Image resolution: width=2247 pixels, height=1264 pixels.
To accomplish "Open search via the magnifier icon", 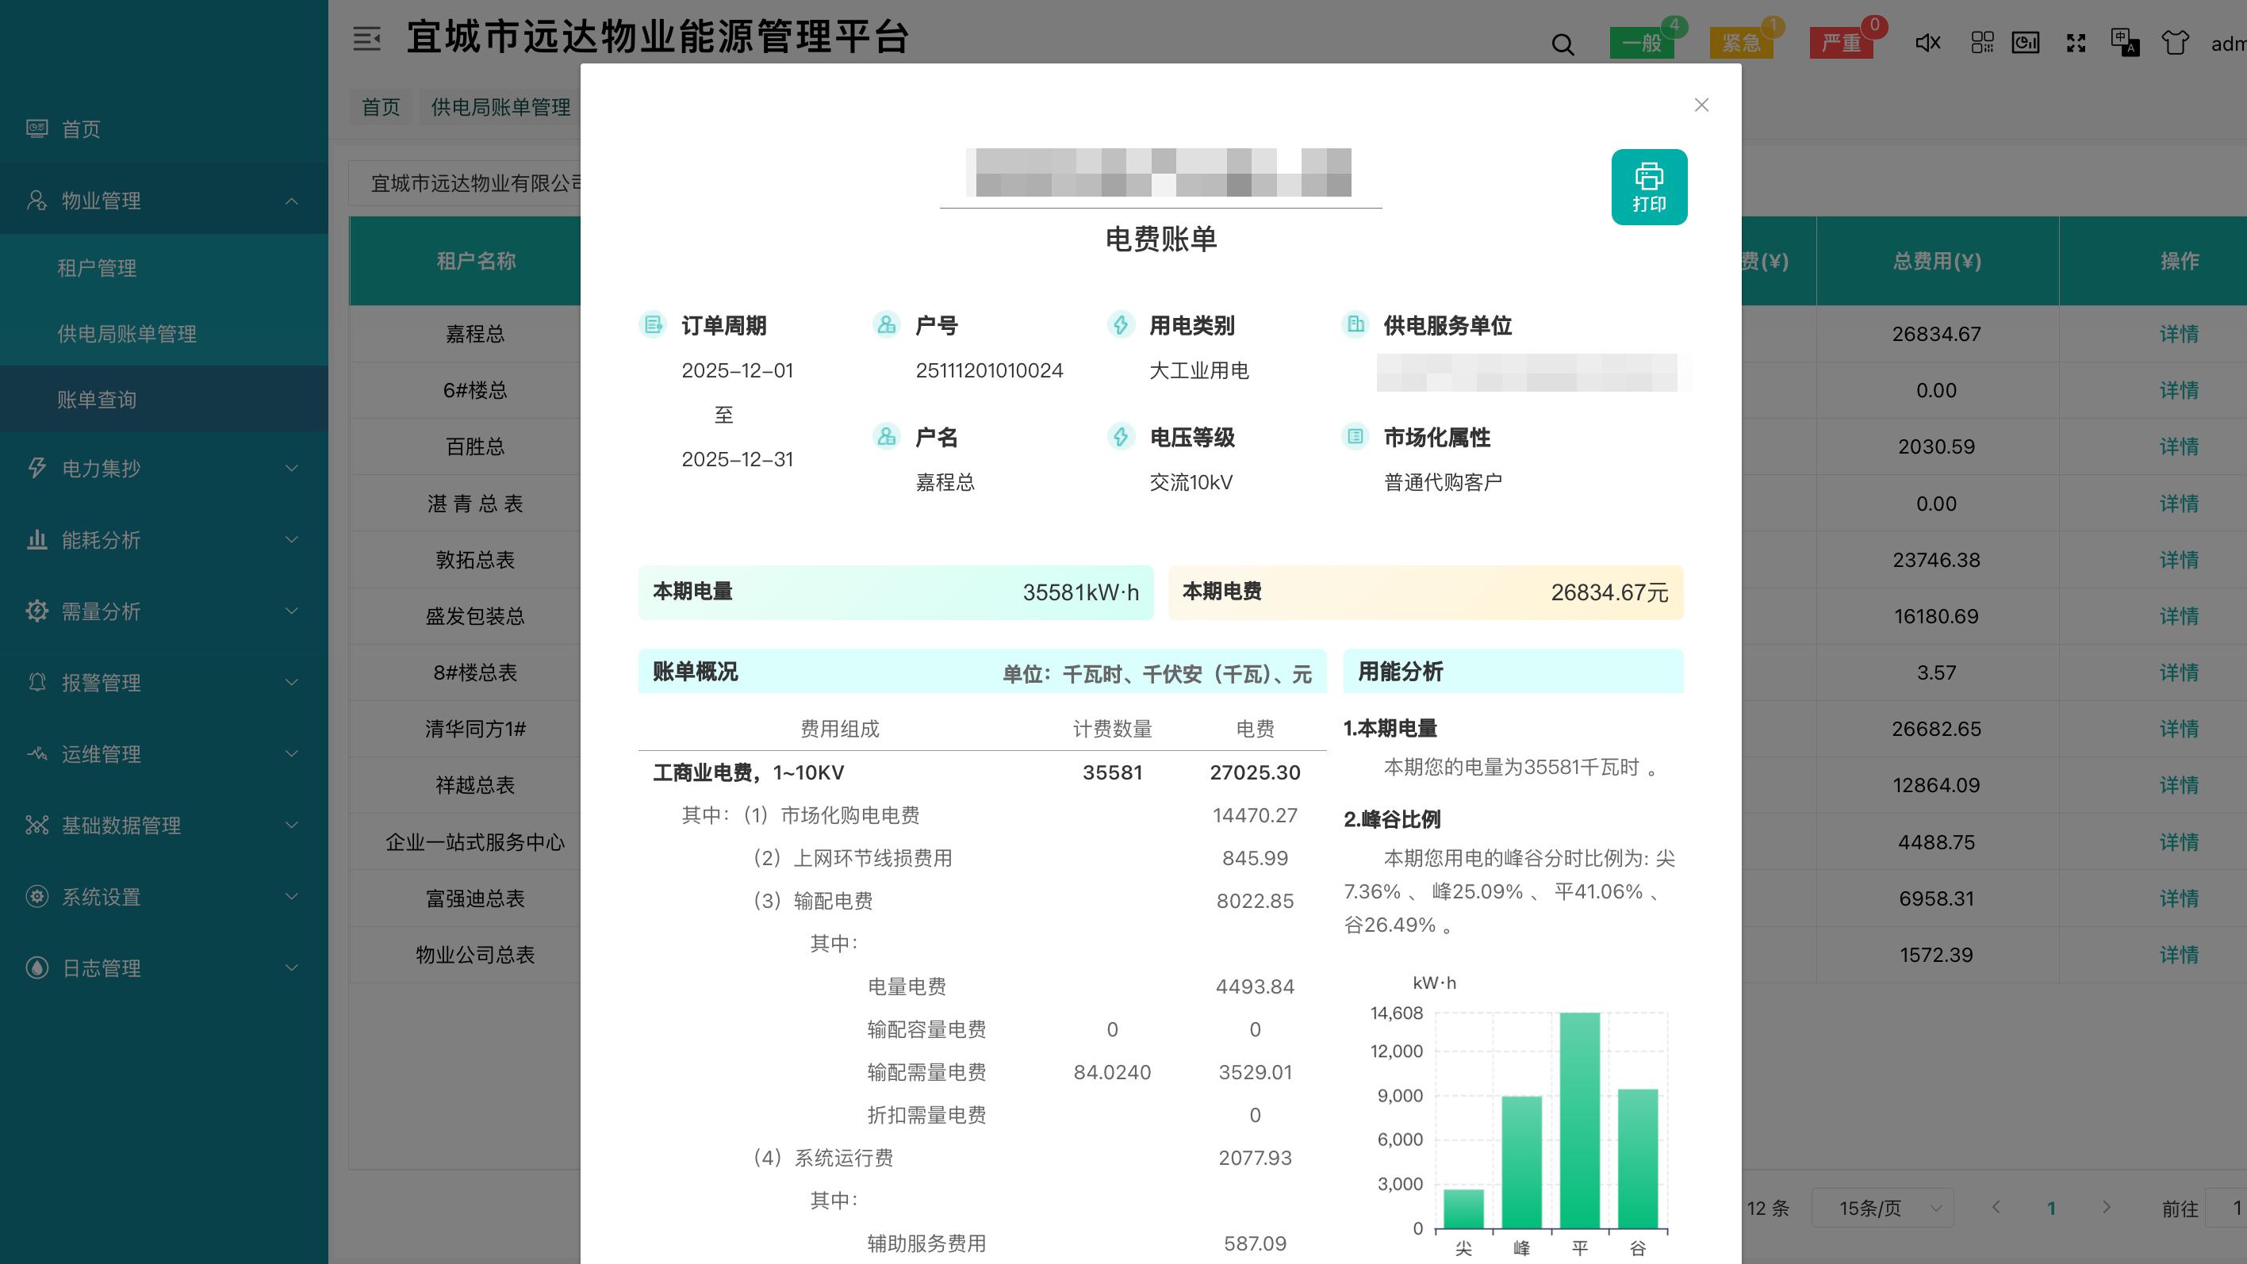I will (x=1563, y=43).
